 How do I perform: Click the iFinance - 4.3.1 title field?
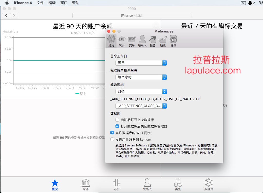pyautogui.click(x=132, y=16)
